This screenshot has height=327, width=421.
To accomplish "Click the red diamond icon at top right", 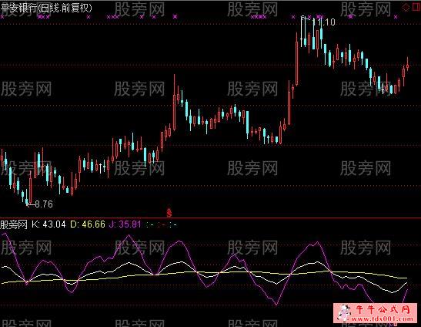I will coord(406,7).
